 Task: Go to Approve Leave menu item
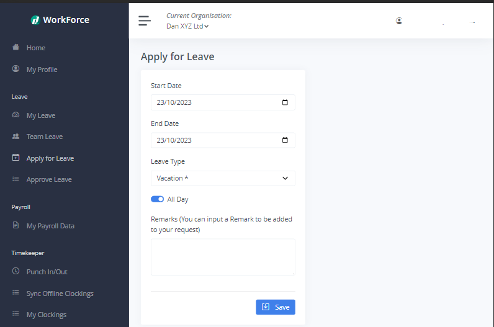tap(49, 179)
